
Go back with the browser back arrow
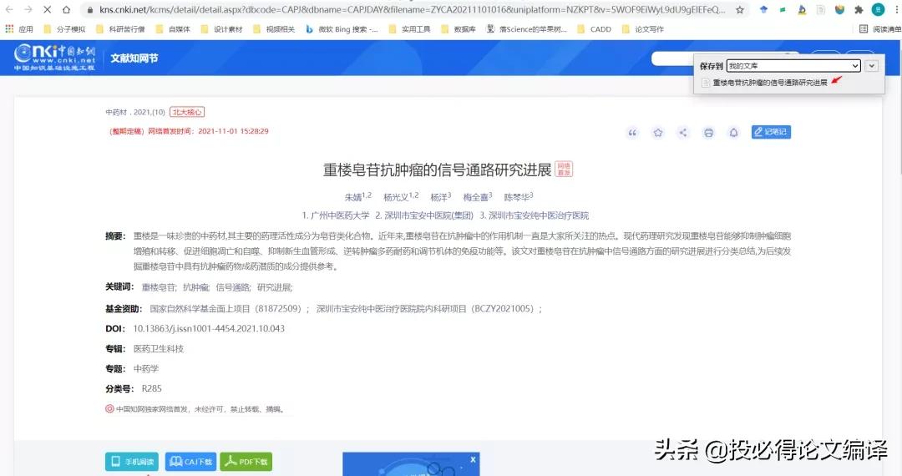pos(9,10)
